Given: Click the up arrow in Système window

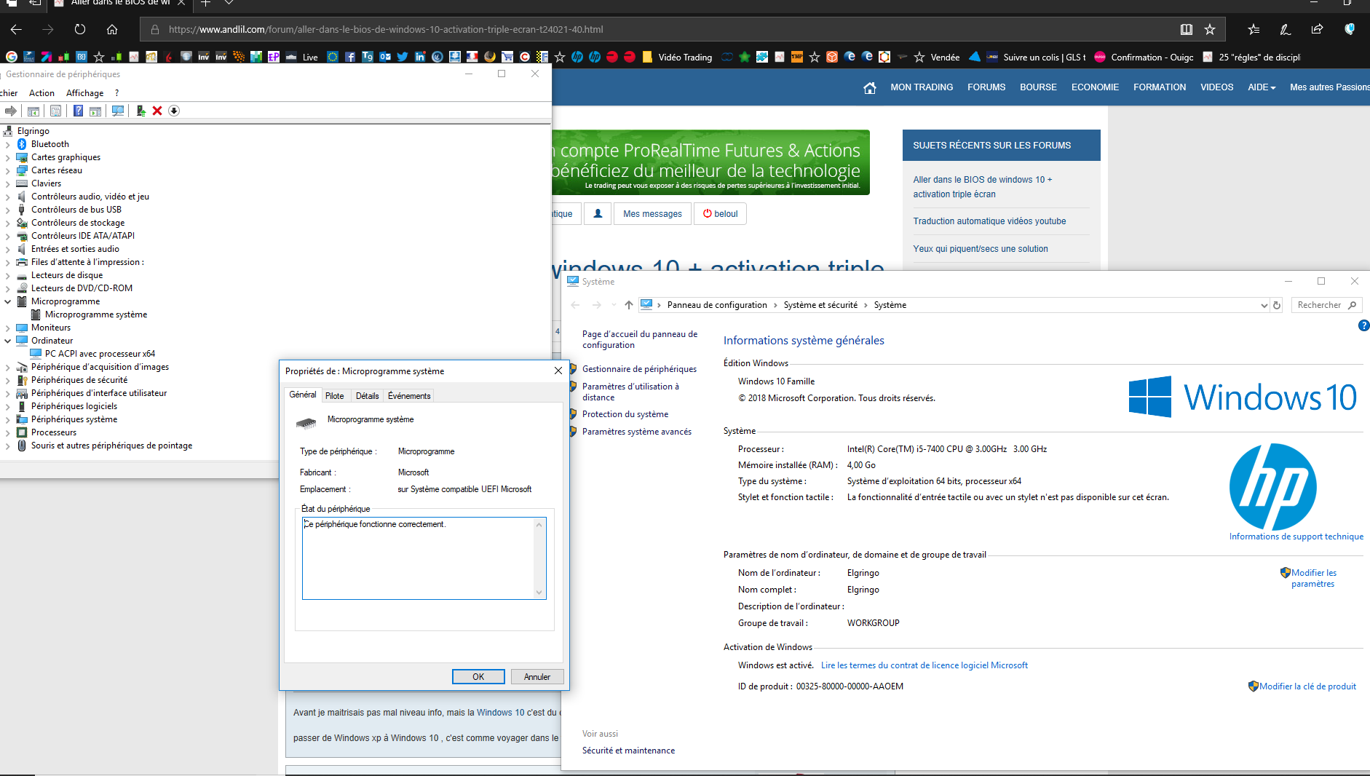Looking at the screenshot, I should pos(629,305).
